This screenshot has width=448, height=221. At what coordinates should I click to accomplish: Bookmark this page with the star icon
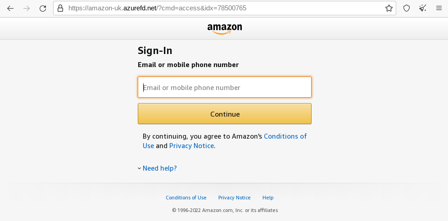(x=389, y=8)
